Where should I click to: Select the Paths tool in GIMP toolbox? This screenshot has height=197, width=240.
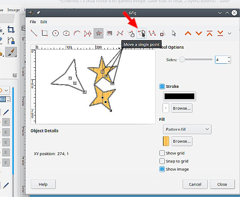pyautogui.click(x=11, y=41)
